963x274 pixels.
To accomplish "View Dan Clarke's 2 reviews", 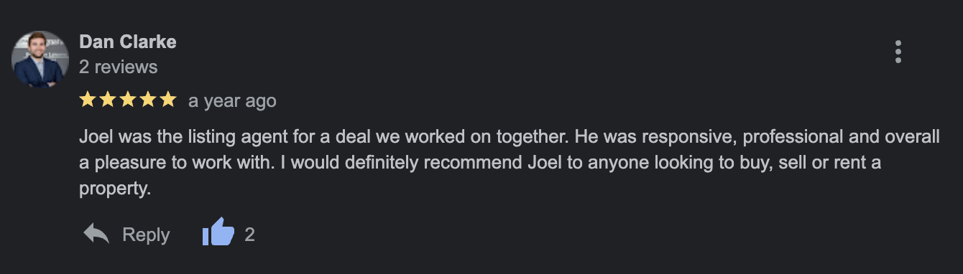I will (x=119, y=67).
